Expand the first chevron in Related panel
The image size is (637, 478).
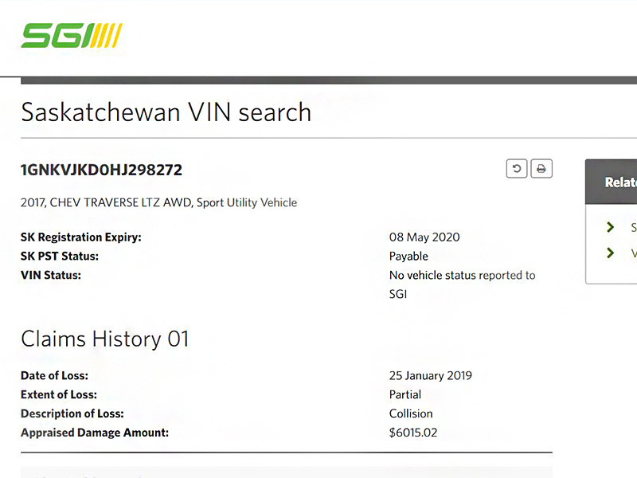(610, 227)
